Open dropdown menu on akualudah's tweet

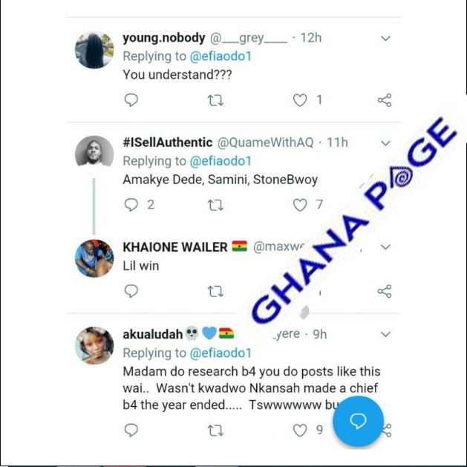coord(385,334)
